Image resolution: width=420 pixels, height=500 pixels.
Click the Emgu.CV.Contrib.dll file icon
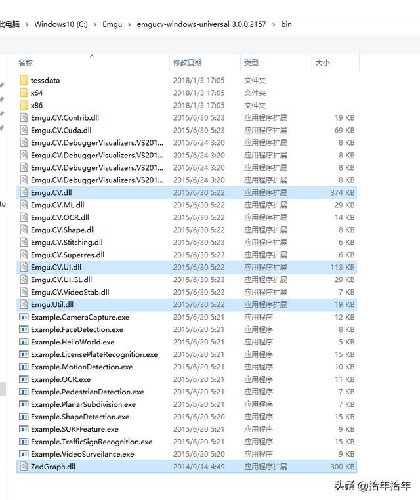click(x=24, y=117)
